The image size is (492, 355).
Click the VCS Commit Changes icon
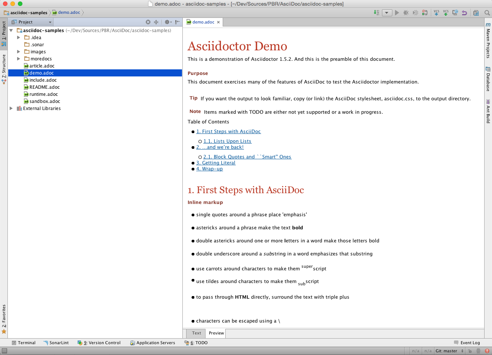446,13
